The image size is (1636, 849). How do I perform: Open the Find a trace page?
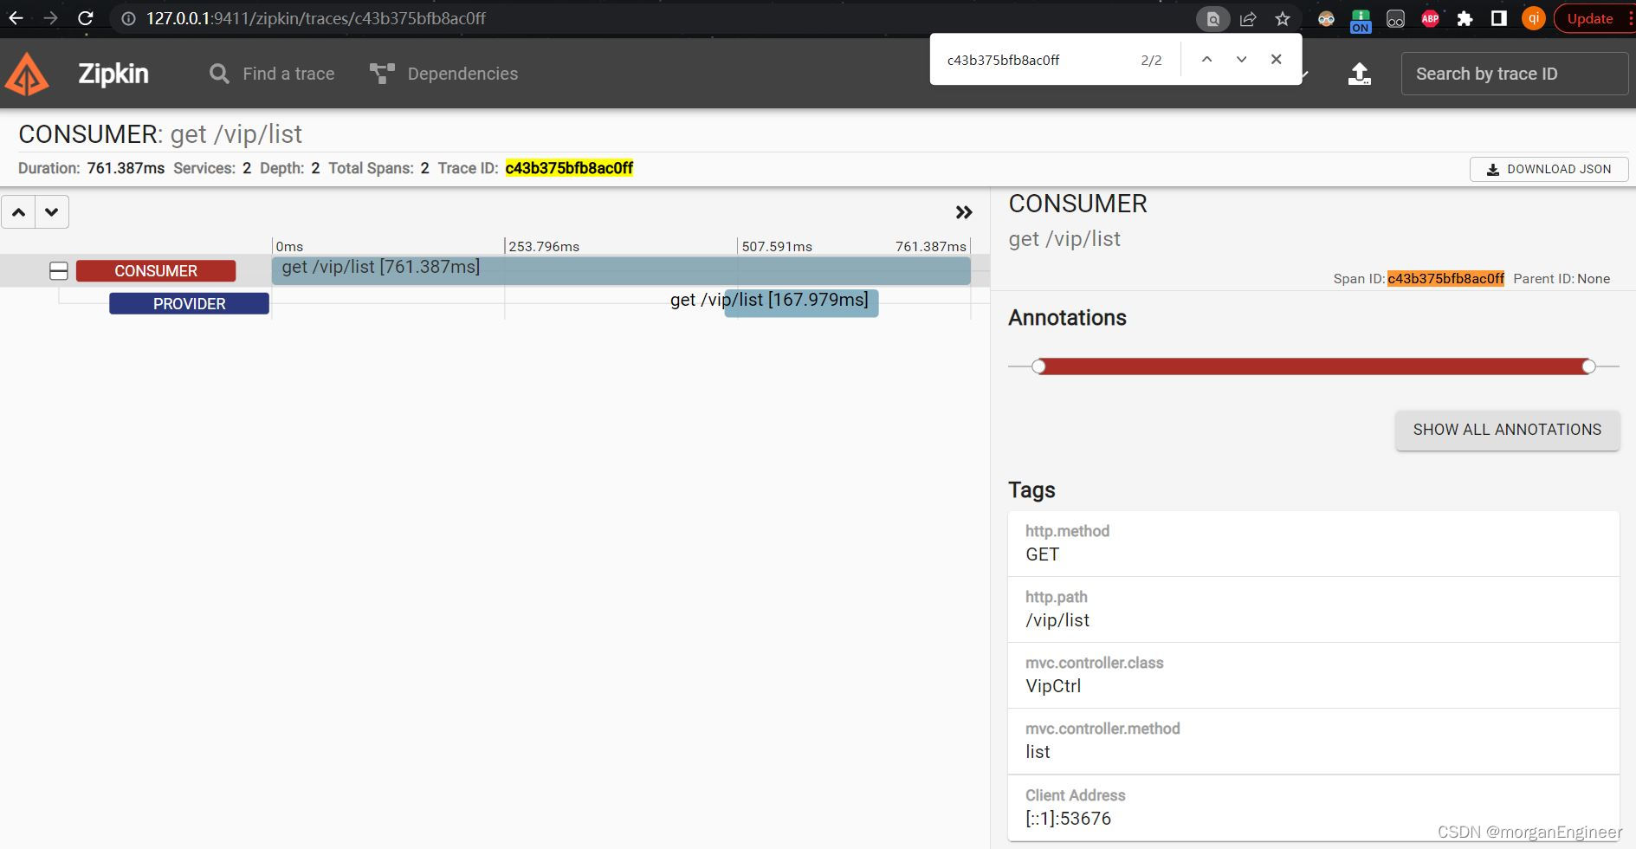click(x=272, y=74)
